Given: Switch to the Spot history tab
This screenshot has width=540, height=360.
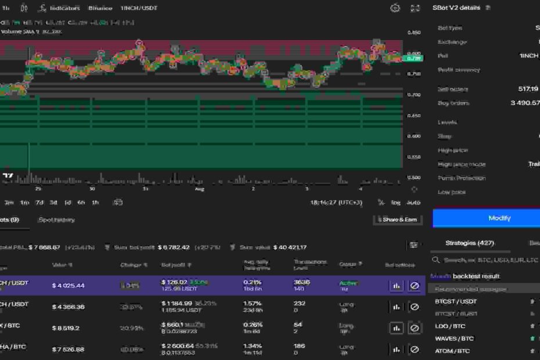Looking at the screenshot, I should (56, 220).
